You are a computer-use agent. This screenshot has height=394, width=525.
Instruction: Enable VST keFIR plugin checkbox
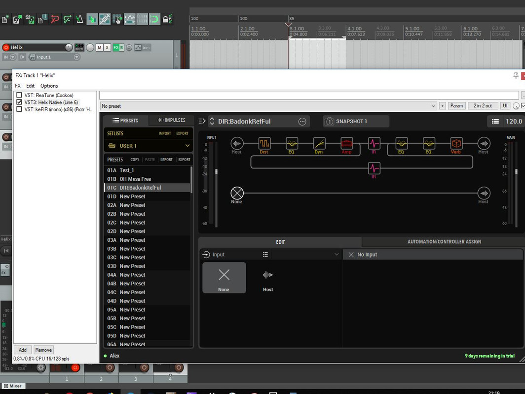(x=19, y=109)
